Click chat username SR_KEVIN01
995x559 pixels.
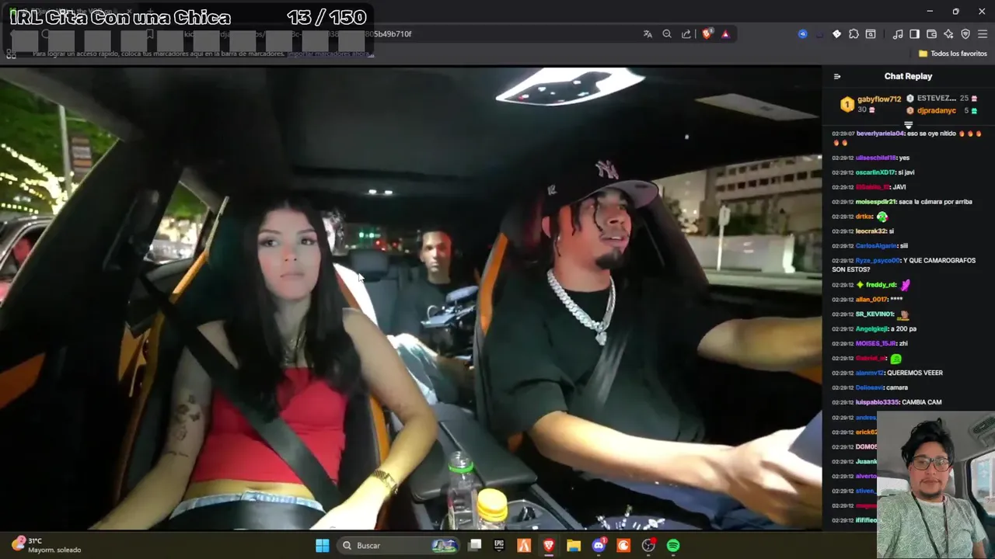875,314
